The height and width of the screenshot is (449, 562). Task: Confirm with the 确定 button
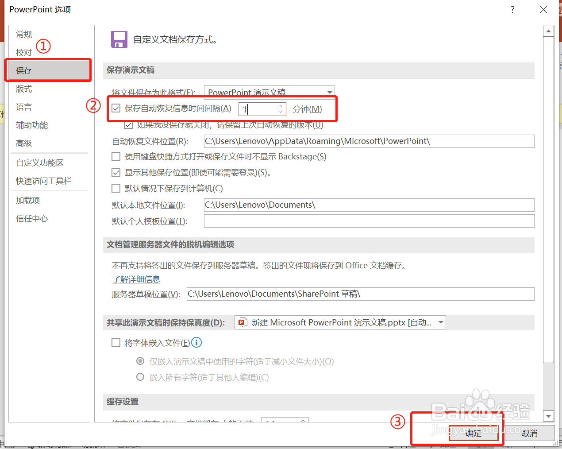pyautogui.click(x=473, y=433)
